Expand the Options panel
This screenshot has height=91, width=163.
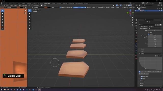pyautogui.click(x=141, y=85)
